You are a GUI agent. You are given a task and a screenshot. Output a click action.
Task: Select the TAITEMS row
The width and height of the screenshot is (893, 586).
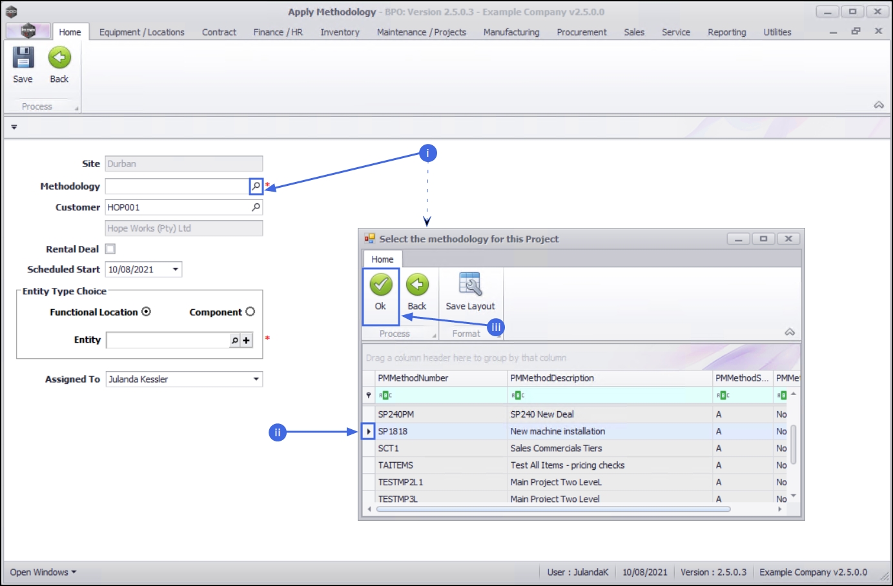575,465
